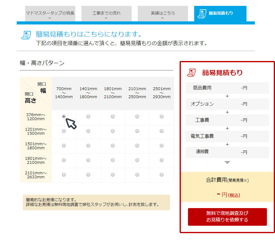Click the 電気工事費 row in the estimate panel
275x244 pixels.
pos(227,136)
